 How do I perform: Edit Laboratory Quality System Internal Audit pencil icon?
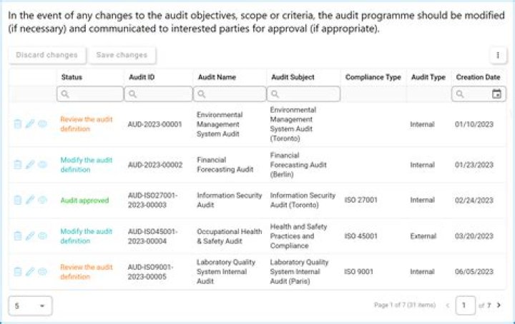coord(30,272)
